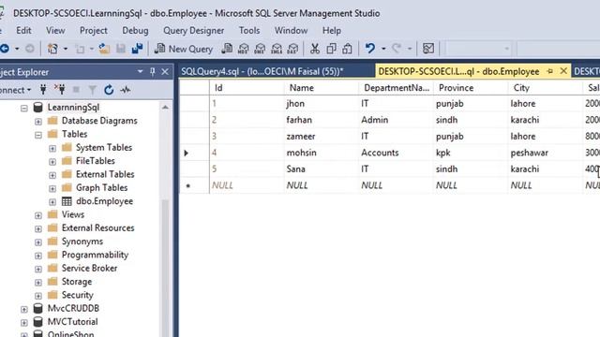This screenshot has width=600, height=337.
Task: Click the Analysis Services XMLA Query icon
Action: (277, 49)
